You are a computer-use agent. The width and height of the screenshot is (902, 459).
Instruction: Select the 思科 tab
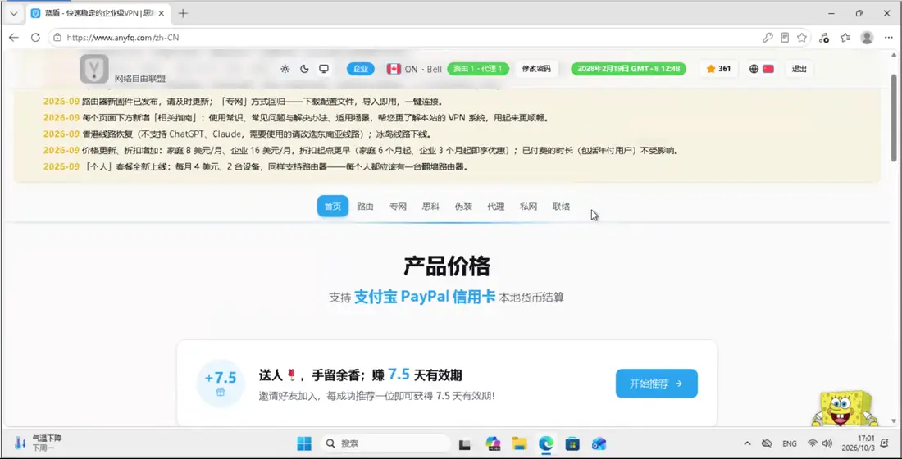click(430, 207)
